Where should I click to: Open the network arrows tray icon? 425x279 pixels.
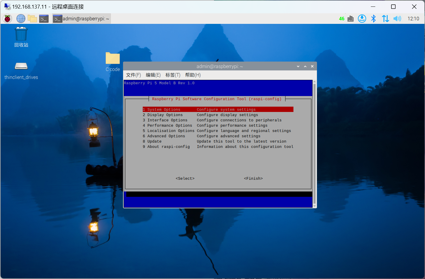coord(385,19)
